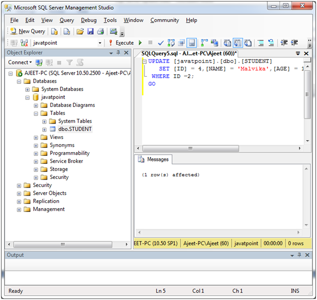Viewport: 317px width, 300px height.
Task: Expand the Database Diagrams folder
Action: coord(36,106)
